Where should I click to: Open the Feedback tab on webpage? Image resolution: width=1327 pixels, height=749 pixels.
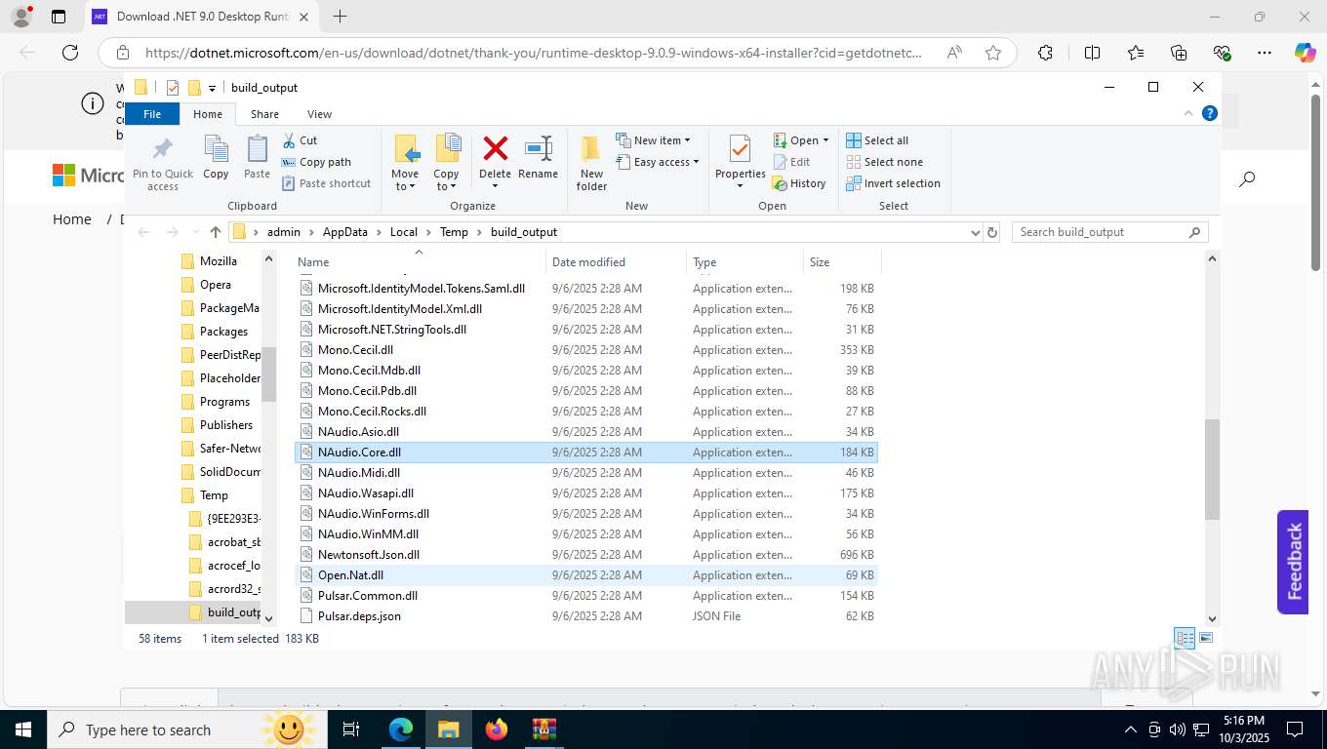[1293, 562]
